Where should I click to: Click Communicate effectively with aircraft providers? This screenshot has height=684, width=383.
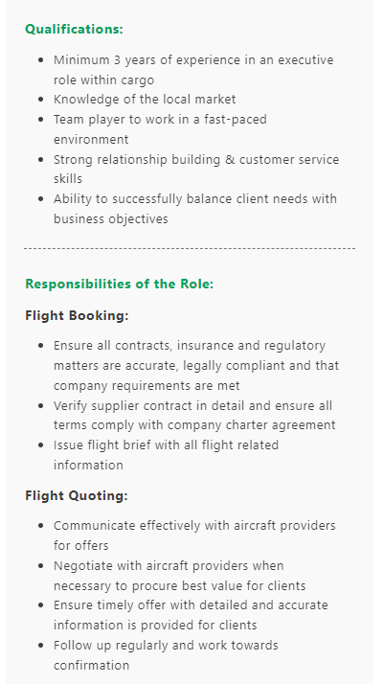click(x=194, y=536)
